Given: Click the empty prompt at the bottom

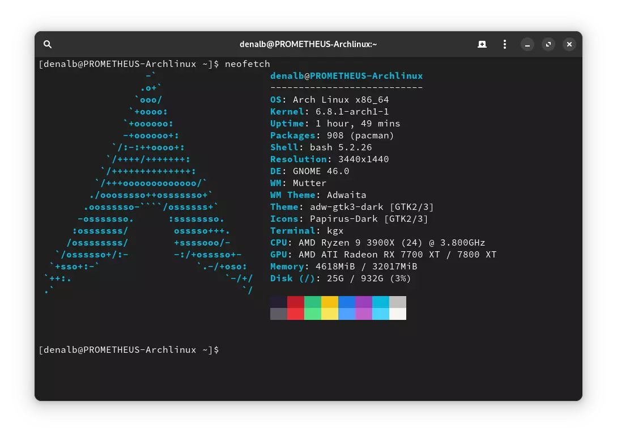Looking at the screenshot, I should click(129, 350).
